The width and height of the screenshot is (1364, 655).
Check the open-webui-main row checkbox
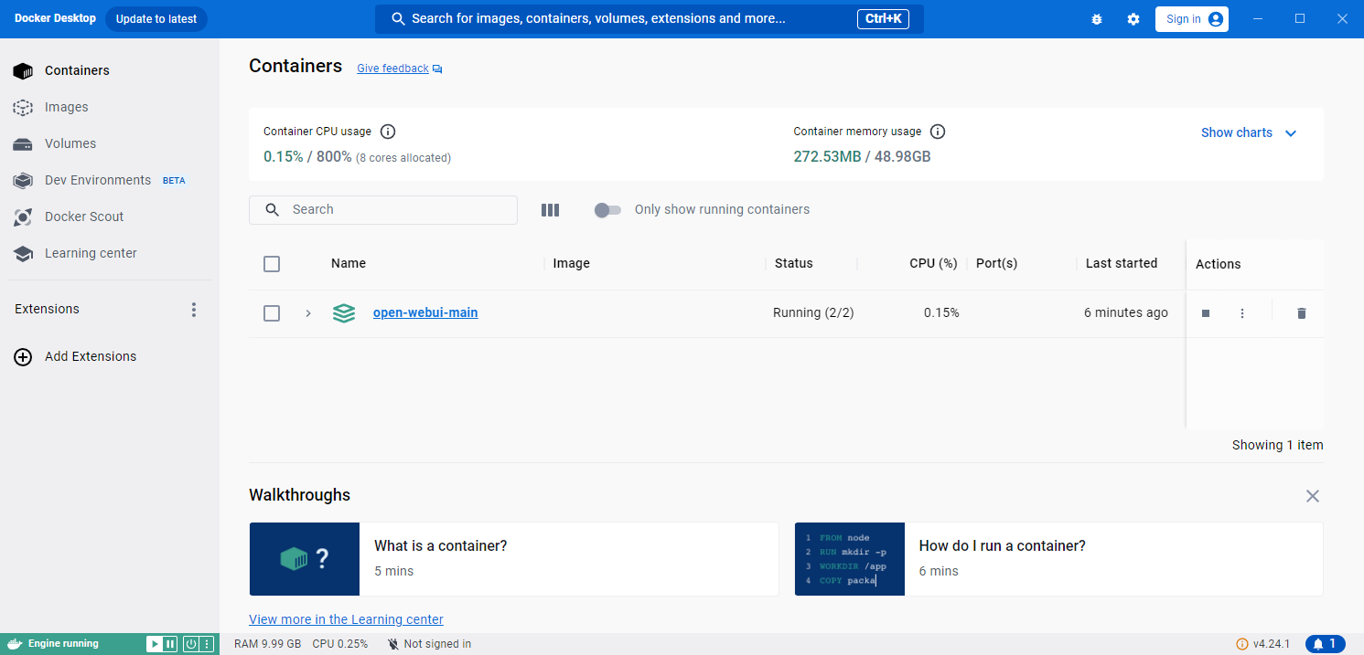pyautogui.click(x=272, y=313)
